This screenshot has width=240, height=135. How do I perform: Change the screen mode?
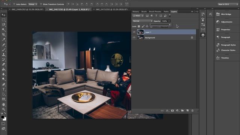coord(3,129)
